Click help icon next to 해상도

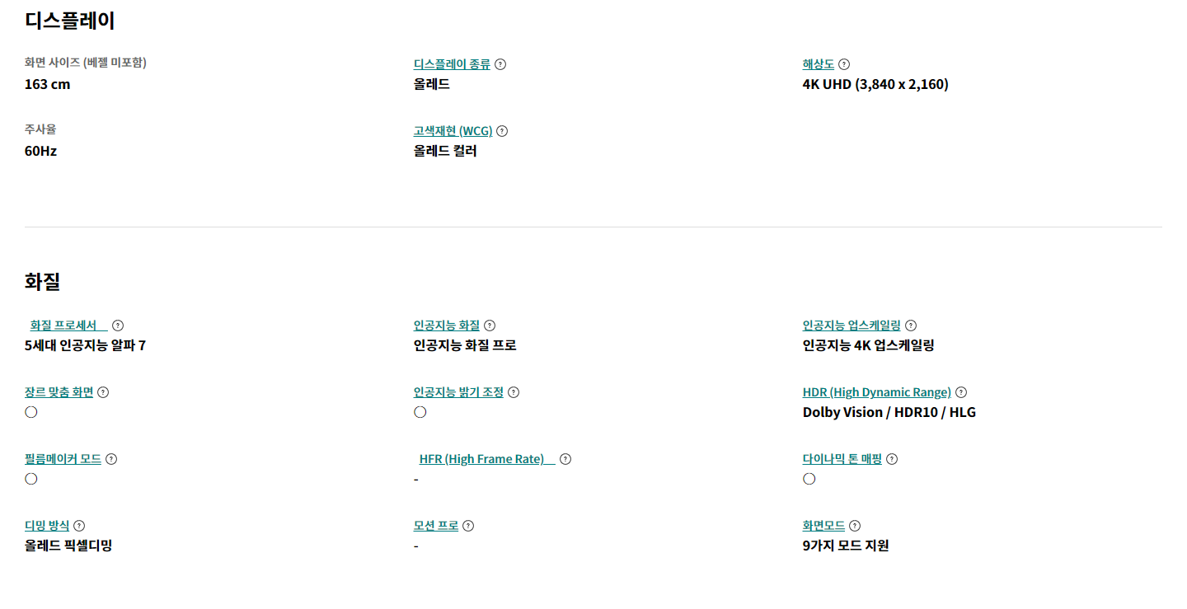click(x=844, y=64)
